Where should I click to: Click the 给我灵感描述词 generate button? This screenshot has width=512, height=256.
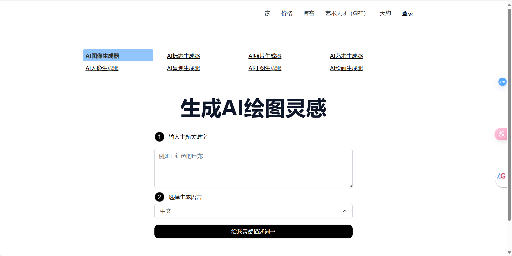tap(253, 232)
